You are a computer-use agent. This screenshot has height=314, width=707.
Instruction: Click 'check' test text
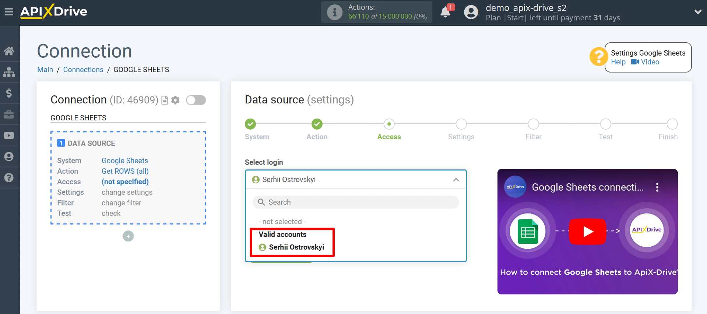click(111, 214)
